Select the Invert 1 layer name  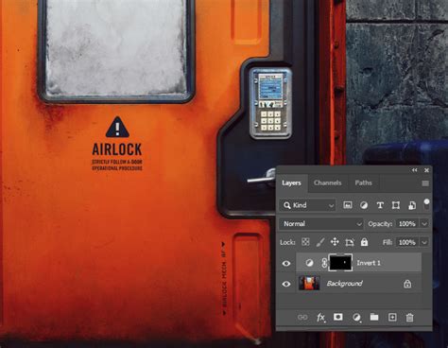coord(369,263)
